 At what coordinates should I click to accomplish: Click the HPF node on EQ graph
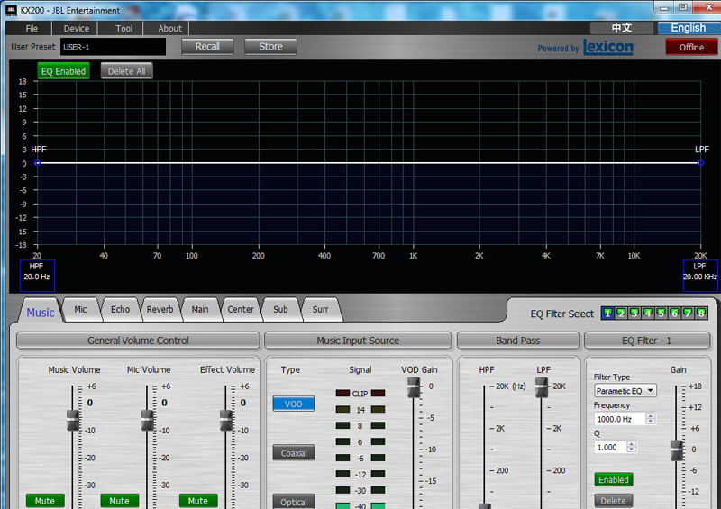point(37,163)
